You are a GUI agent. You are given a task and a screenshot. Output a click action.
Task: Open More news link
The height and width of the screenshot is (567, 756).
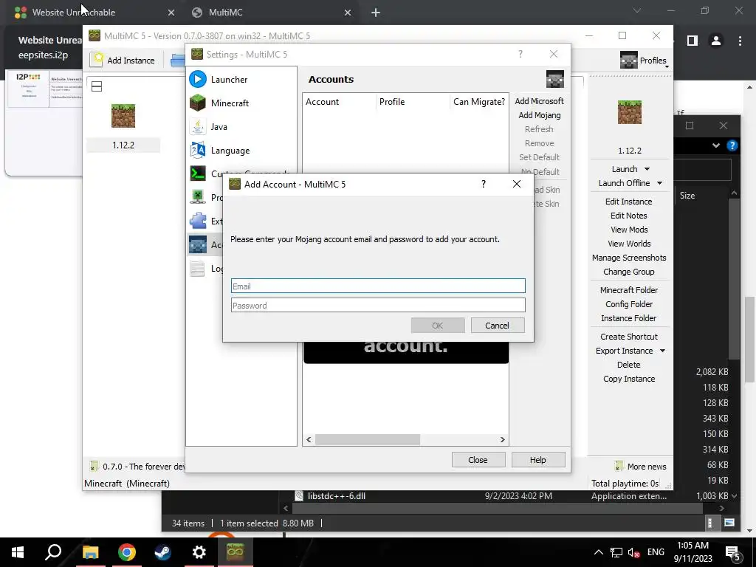point(642,467)
